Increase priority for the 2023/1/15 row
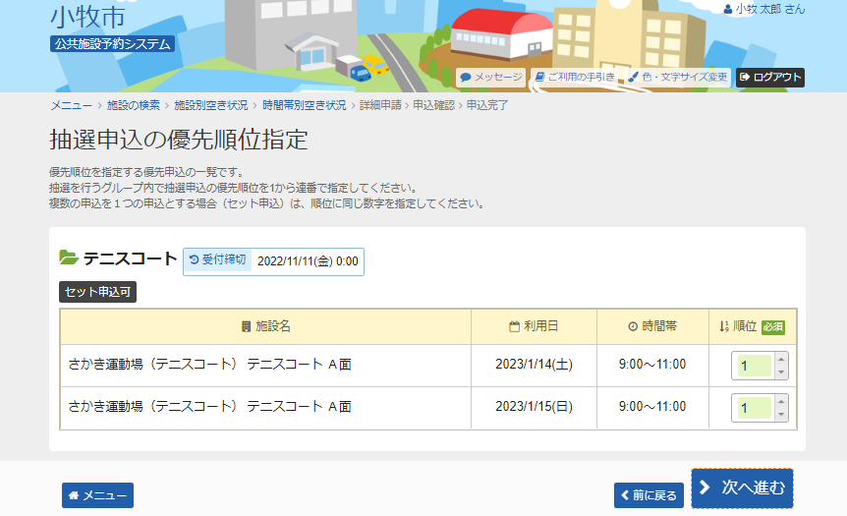This screenshot has width=847, height=516. coord(781,401)
